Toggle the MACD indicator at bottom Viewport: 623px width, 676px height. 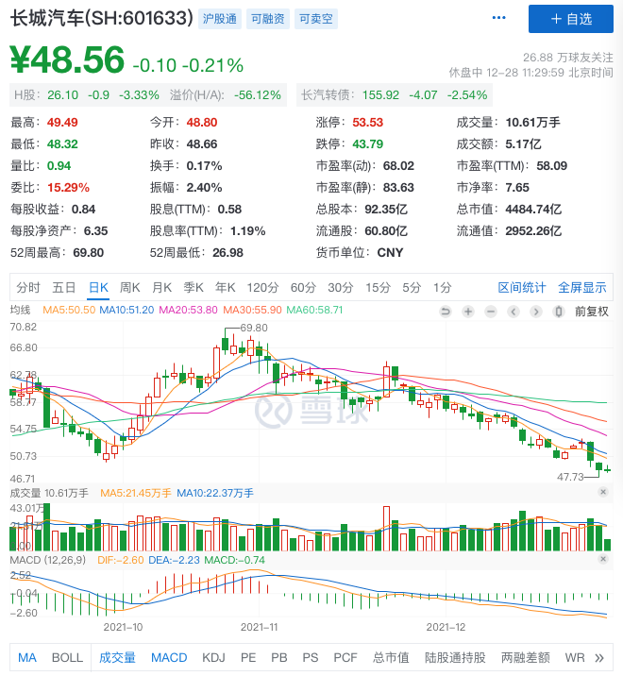[x=169, y=658]
